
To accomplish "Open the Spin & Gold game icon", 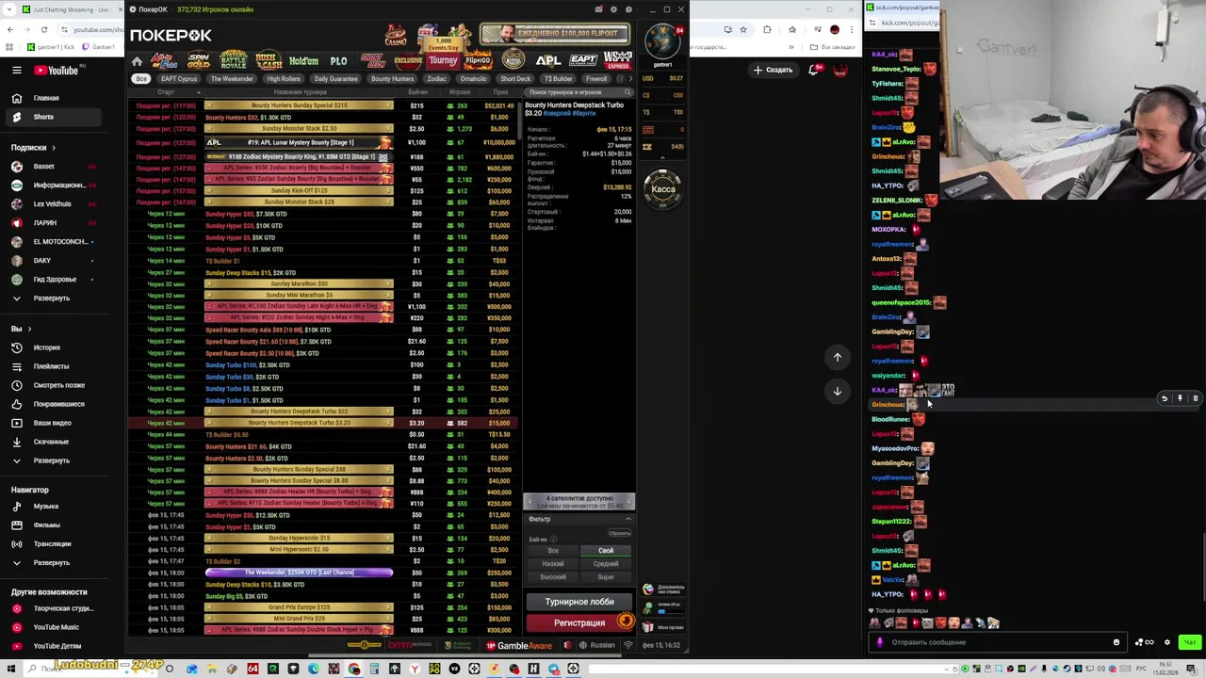I will click(x=199, y=61).
